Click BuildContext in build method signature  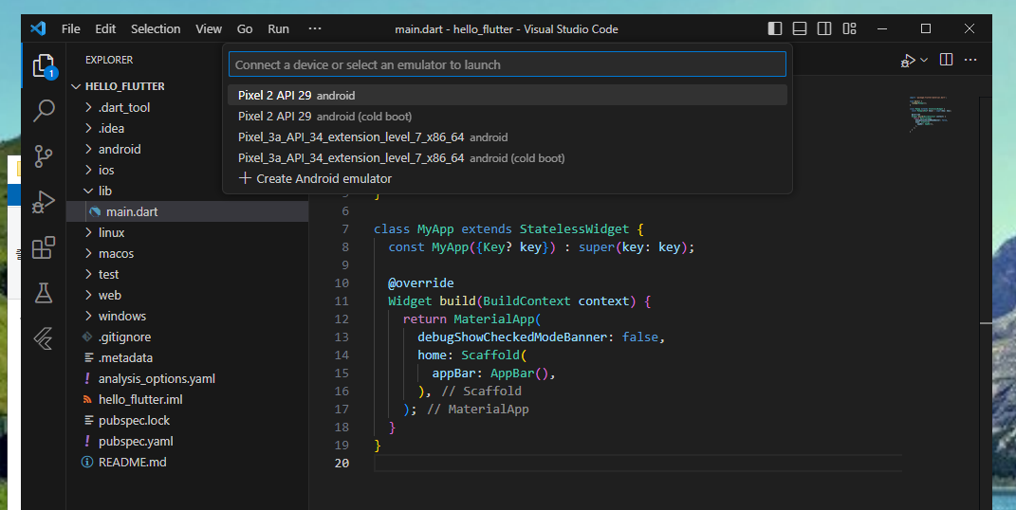pyautogui.click(x=526, y=301)
